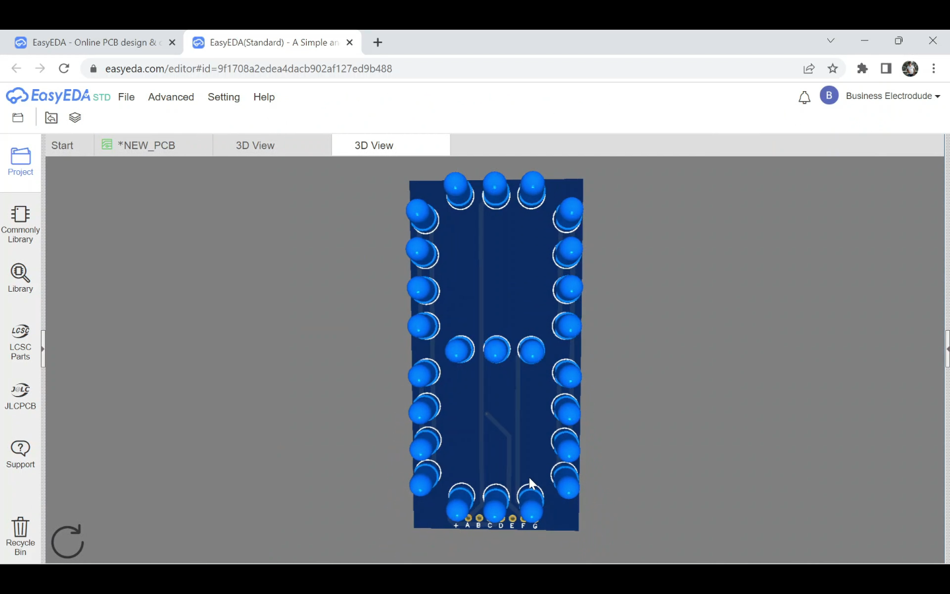Viewport: 950px width, 594px height.
Task: Click the Layer Manager icon in toolbar
Action: tap(75, 117)
